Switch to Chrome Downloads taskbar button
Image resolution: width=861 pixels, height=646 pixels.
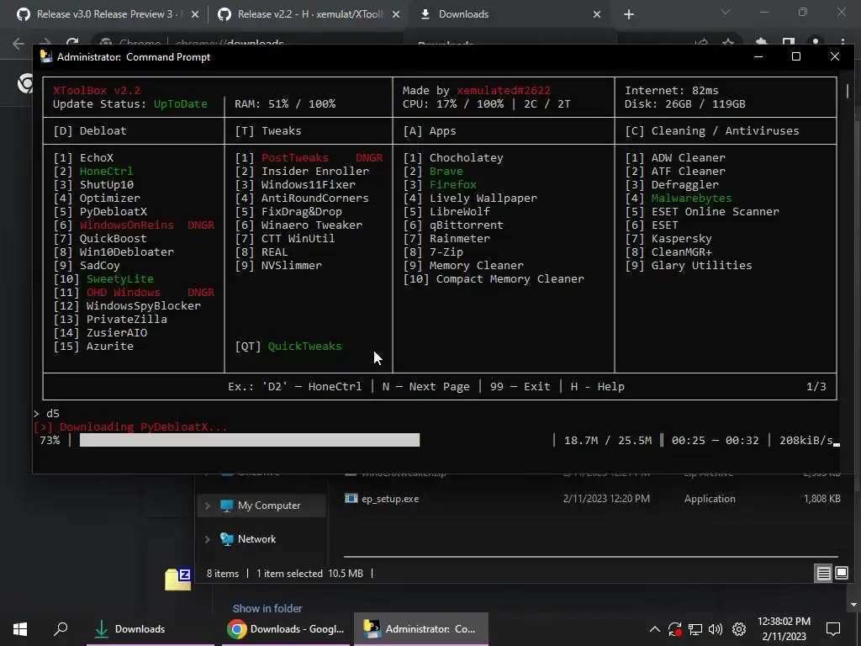point(286,629)
